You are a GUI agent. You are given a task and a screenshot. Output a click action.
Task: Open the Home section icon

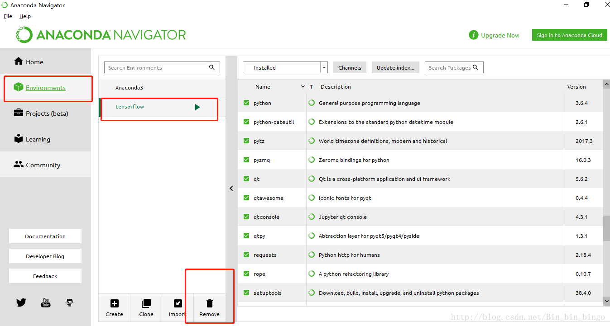[18, 61]
